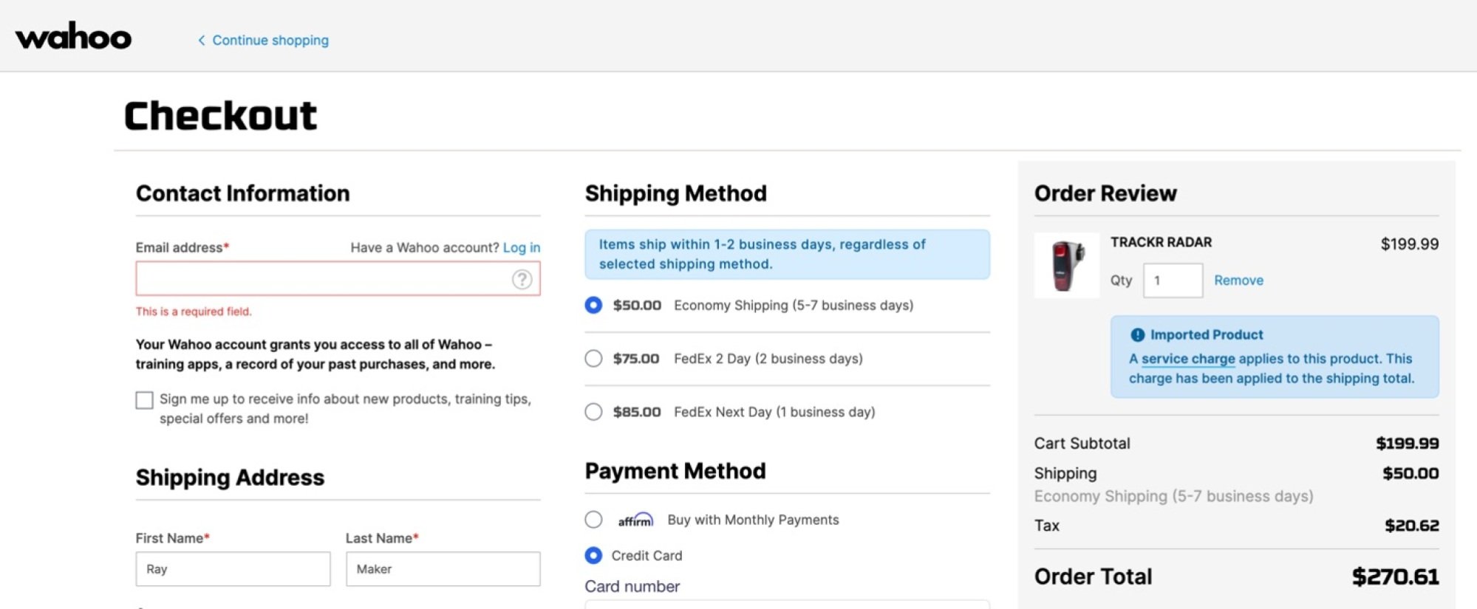Focus the Email address input field

[323, 279]
